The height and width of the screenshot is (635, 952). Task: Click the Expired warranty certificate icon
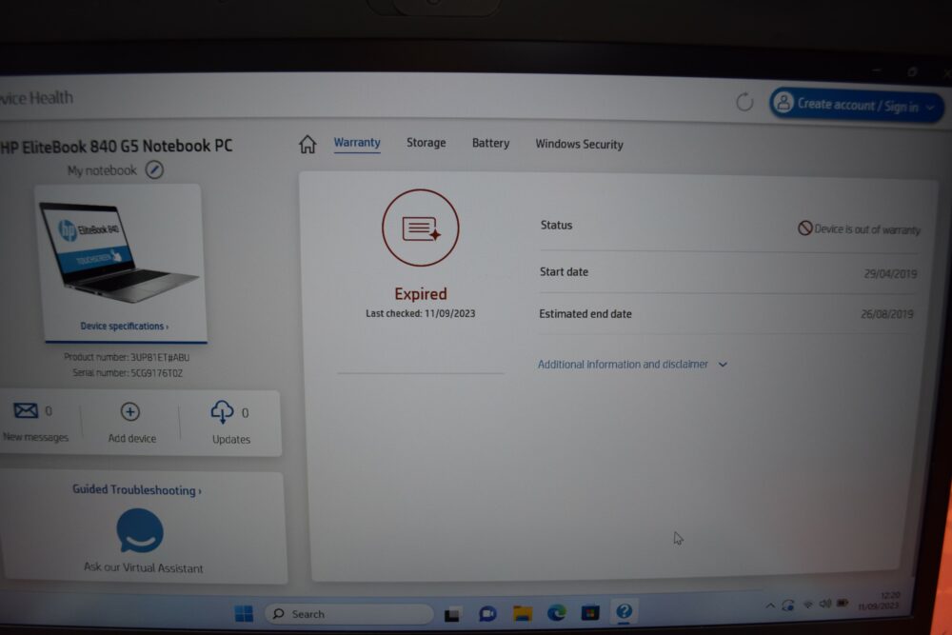click(x=420, y=228)
